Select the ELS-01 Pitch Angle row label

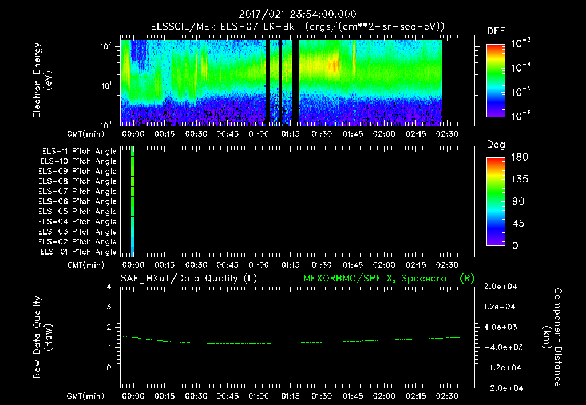click(78, 252)
